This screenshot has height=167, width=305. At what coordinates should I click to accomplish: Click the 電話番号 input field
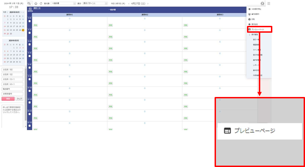[12, 89]
